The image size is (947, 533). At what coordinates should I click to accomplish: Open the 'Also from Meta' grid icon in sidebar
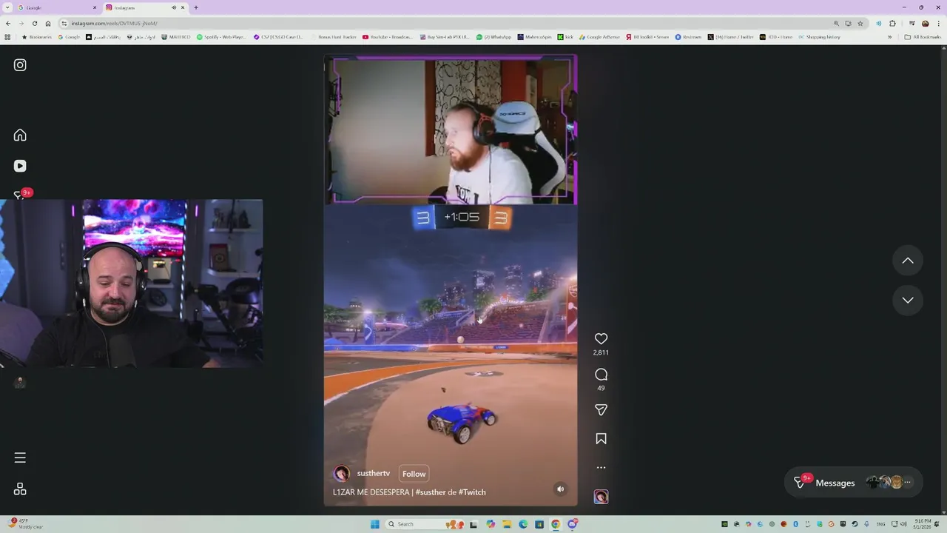20,489
